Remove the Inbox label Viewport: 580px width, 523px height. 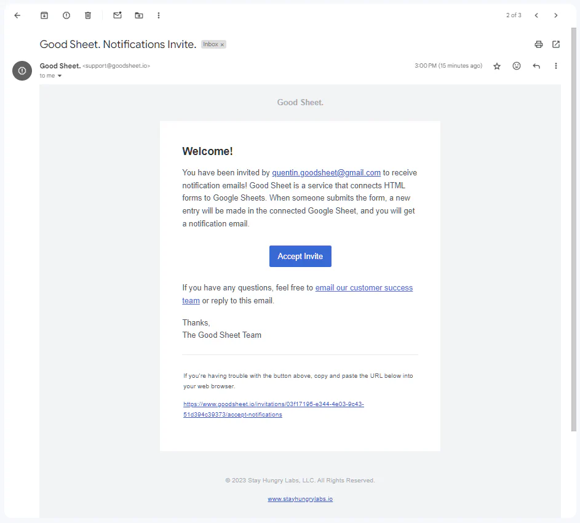222,44
